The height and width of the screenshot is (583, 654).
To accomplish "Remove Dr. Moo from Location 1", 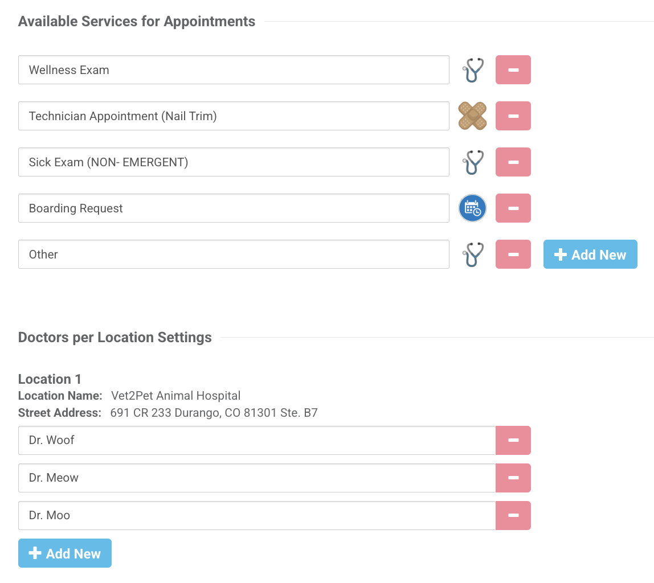I will point(513,516).
